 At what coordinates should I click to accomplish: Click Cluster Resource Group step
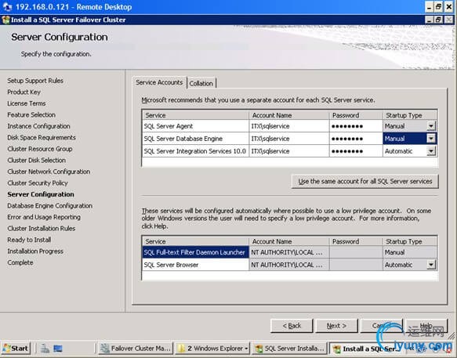(40, 149)
